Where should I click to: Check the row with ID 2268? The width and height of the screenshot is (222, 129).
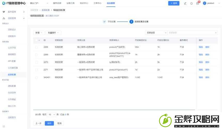coord(36,47)
